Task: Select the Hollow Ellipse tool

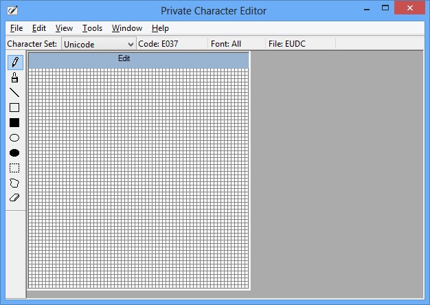Action: click(x=14, y=137)
